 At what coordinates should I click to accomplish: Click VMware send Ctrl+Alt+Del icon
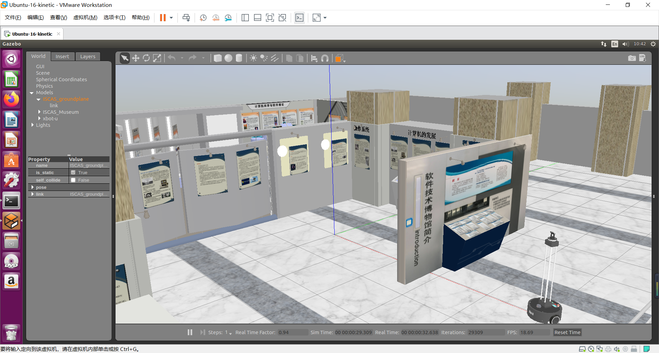[x=186, y=18]
